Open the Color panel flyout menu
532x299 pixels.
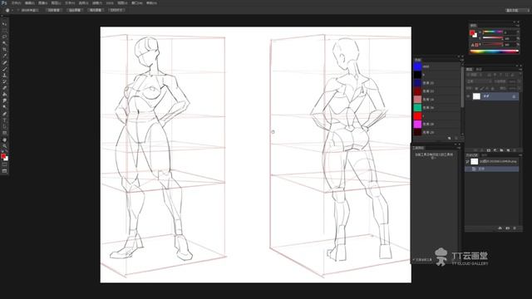[x=517, y=26]
